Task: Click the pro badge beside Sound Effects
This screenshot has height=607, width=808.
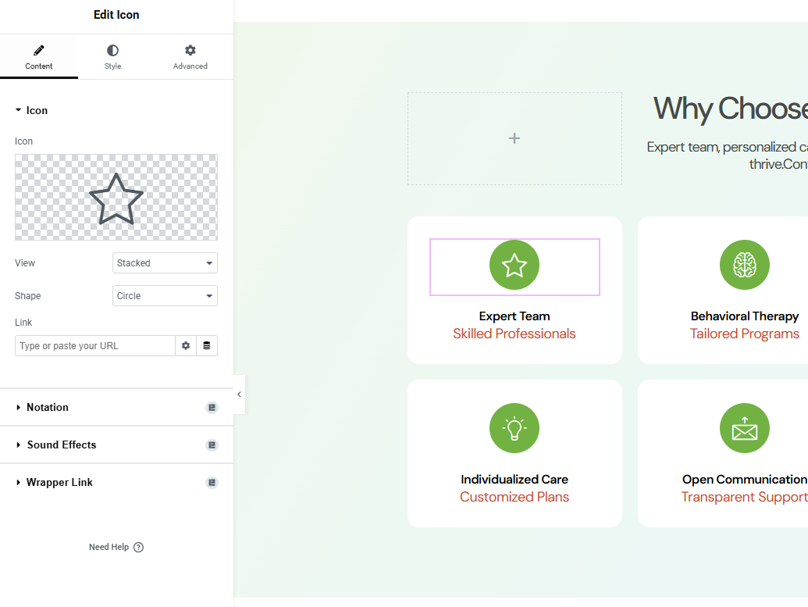Action: (x=212, y=445)
